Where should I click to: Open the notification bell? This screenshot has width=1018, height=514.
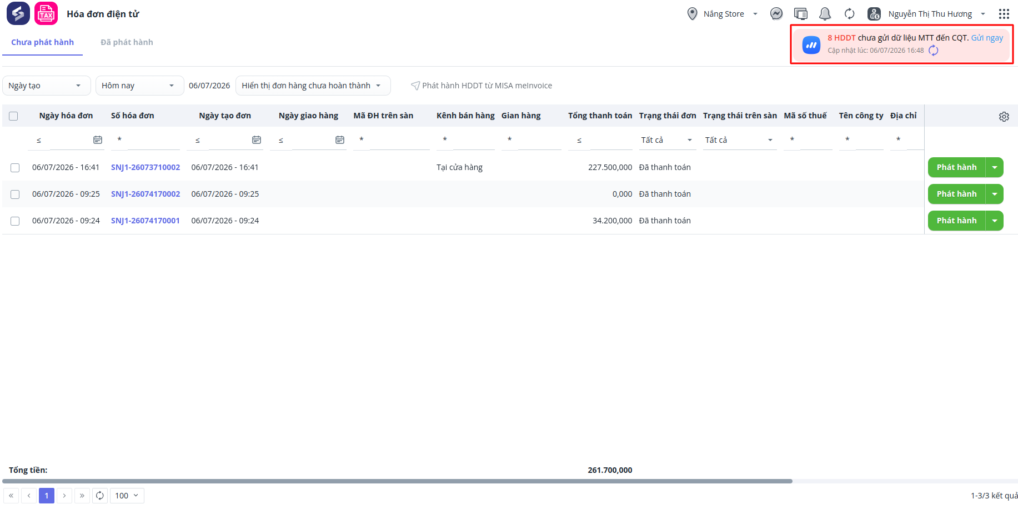point(825,14)
